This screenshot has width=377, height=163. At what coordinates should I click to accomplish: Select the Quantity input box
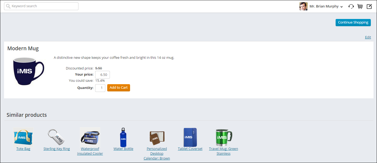(x=100, y=88)
